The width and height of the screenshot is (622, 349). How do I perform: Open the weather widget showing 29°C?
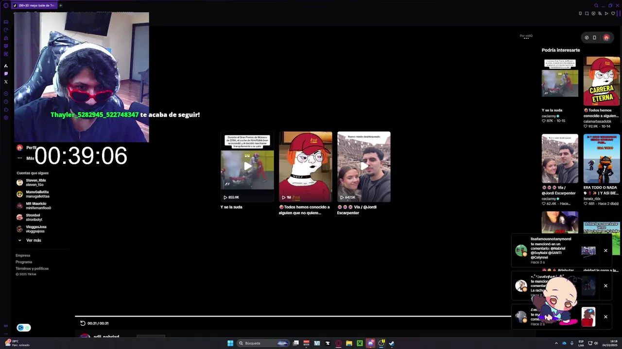[x=17, y=343]
